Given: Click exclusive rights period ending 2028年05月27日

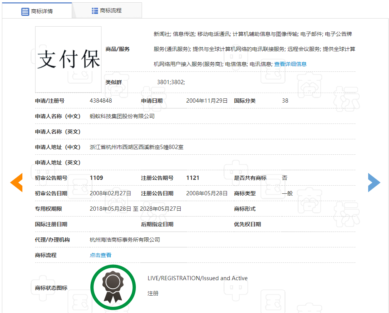Looking at the screenshot, I should 160,209.
